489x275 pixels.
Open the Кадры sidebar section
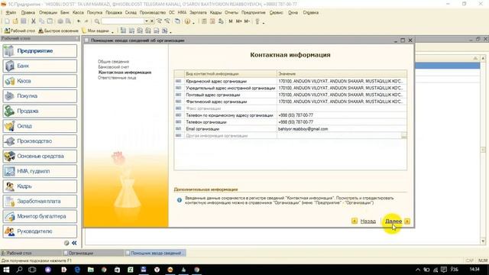40,186
